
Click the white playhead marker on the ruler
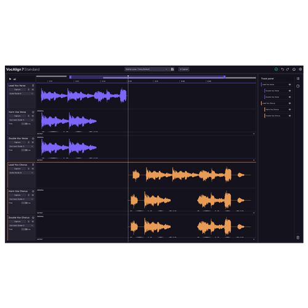(x=128, y=76)
